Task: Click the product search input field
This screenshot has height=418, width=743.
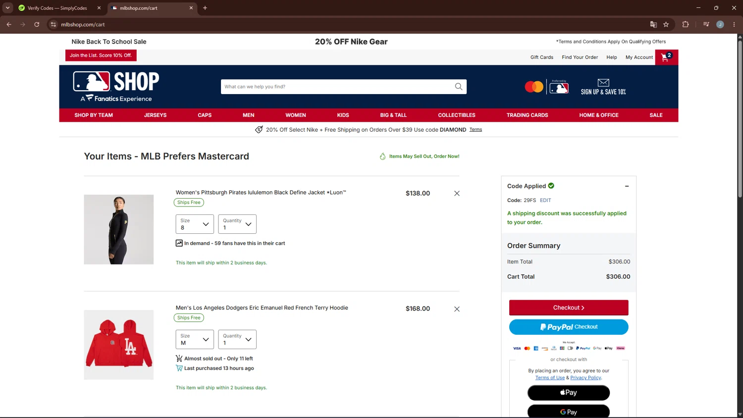Action: 337,87
